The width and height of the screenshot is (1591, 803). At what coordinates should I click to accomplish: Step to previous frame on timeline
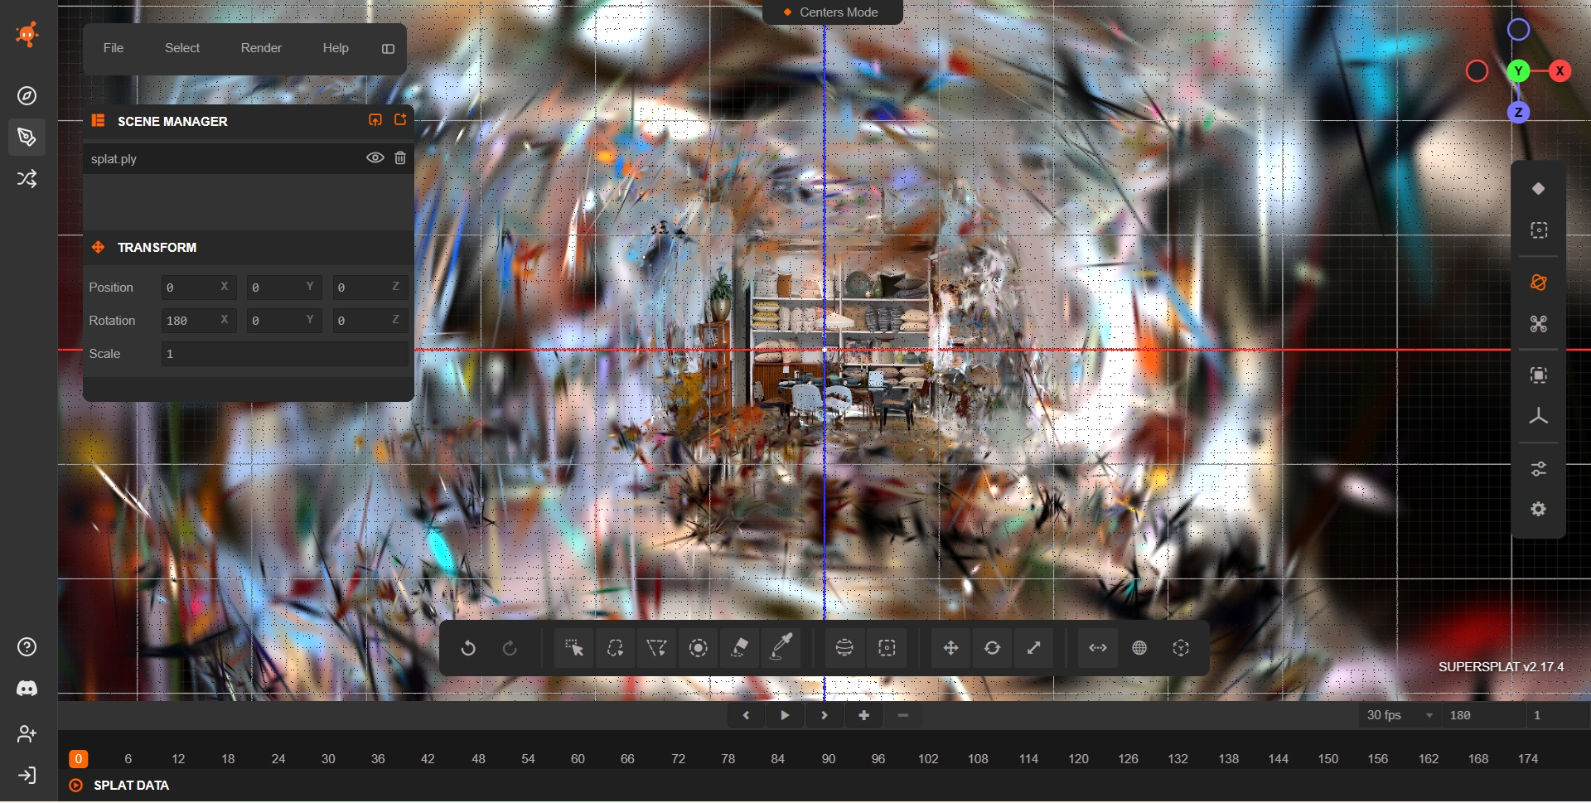click(x=746, y=715)
